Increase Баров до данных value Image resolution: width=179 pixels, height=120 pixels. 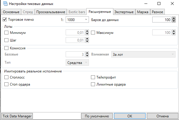[174, 18]
